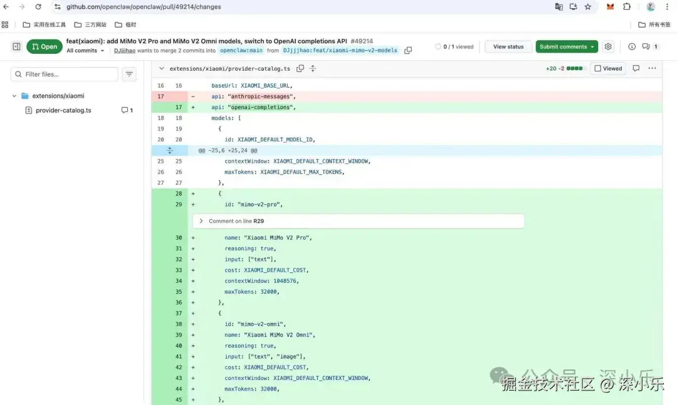Viewport: 677px width, 405px height.
Task: Collapse the provider-catalog.ts diff chevron
Action: click(162, 69)
